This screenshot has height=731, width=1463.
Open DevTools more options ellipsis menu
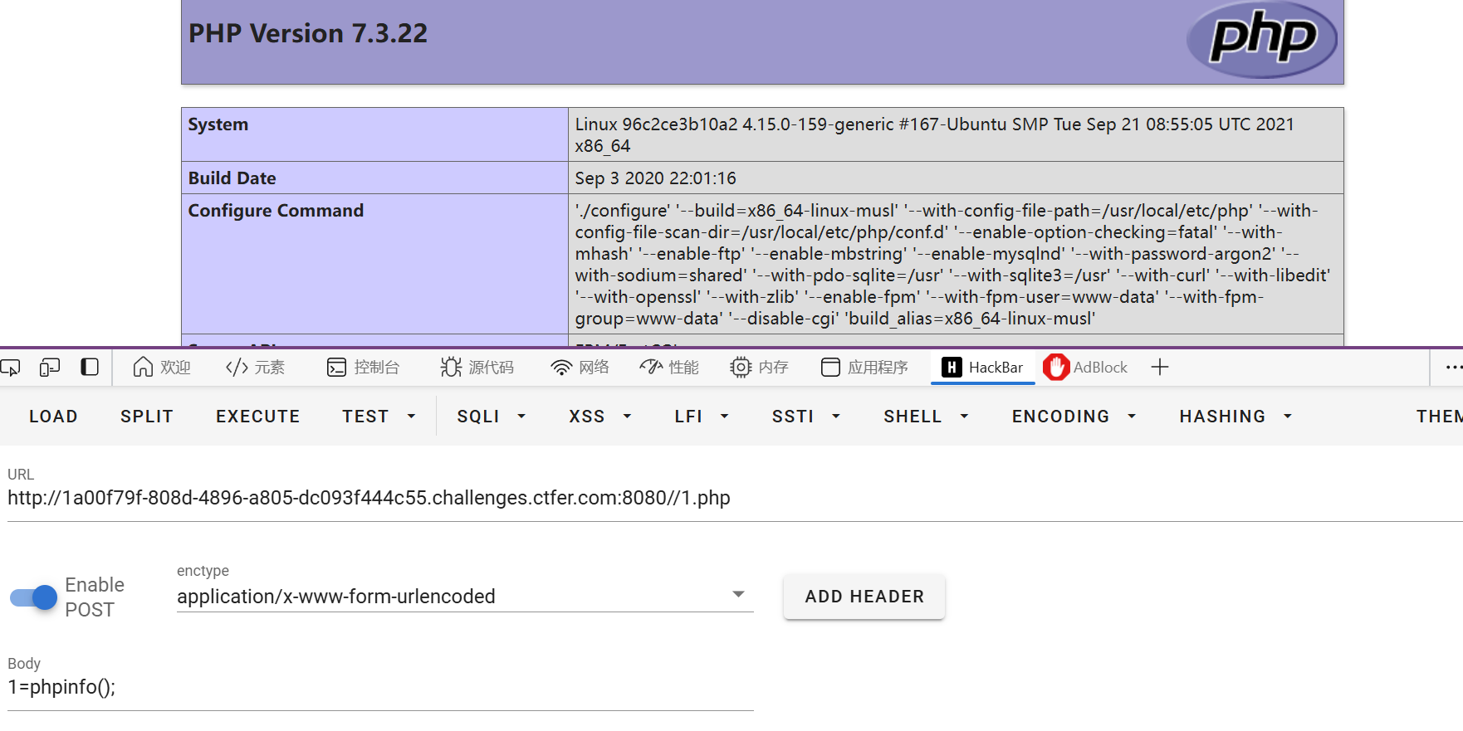(x=1453, y=367)
